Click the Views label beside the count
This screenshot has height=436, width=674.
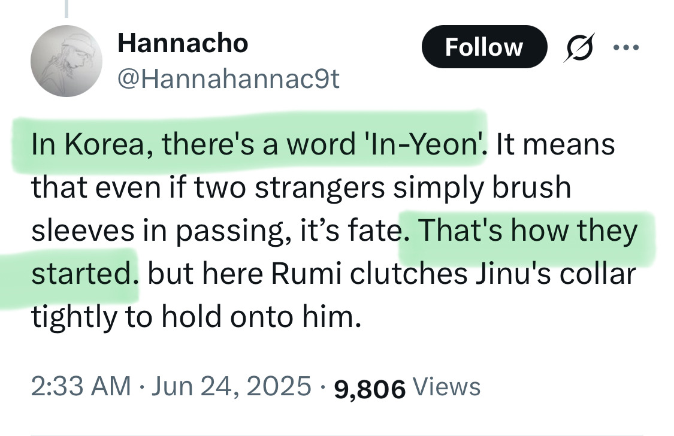point(447,386)
